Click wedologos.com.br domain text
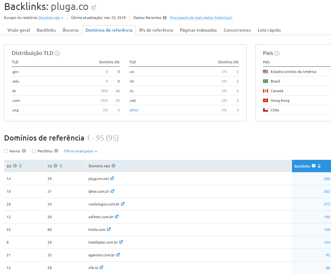The height and width of the screenshot is (274, 331). [x=104, y=204]
